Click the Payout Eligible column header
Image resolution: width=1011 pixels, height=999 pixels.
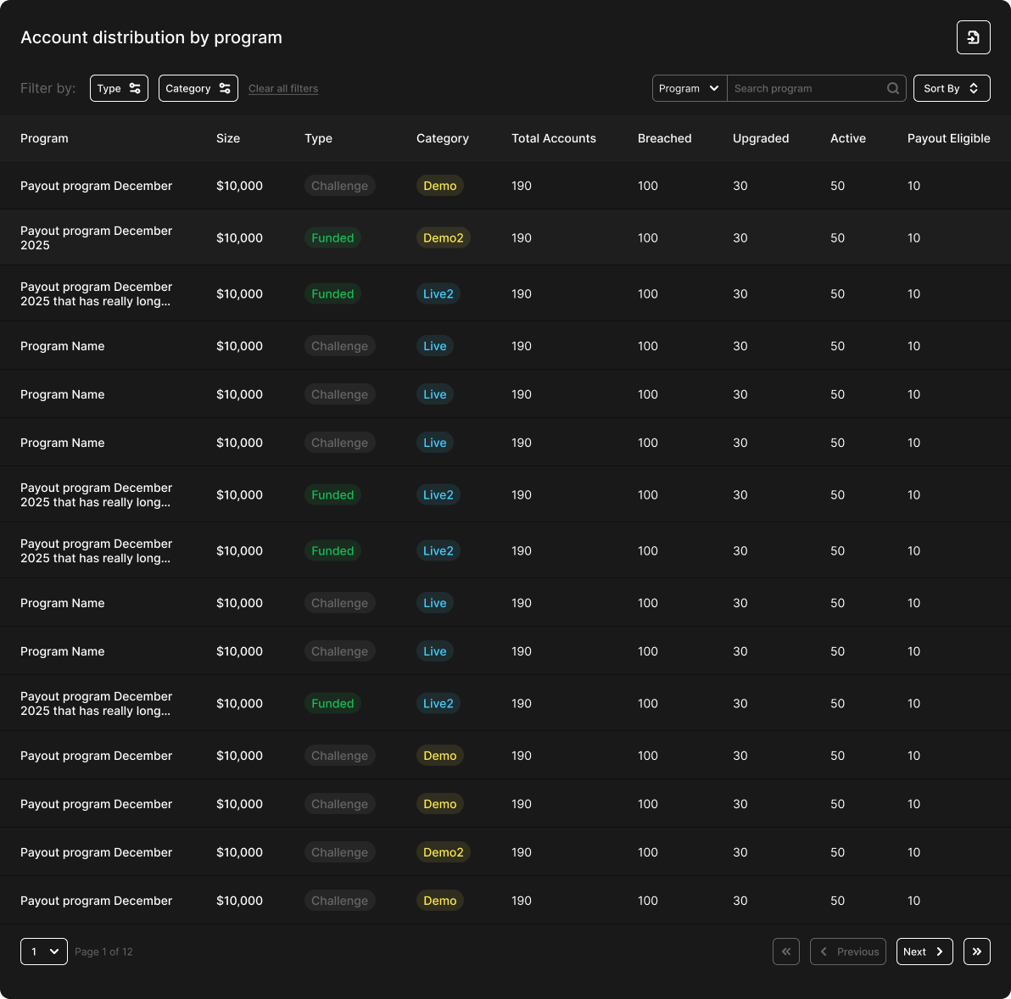tap(948, 138)
